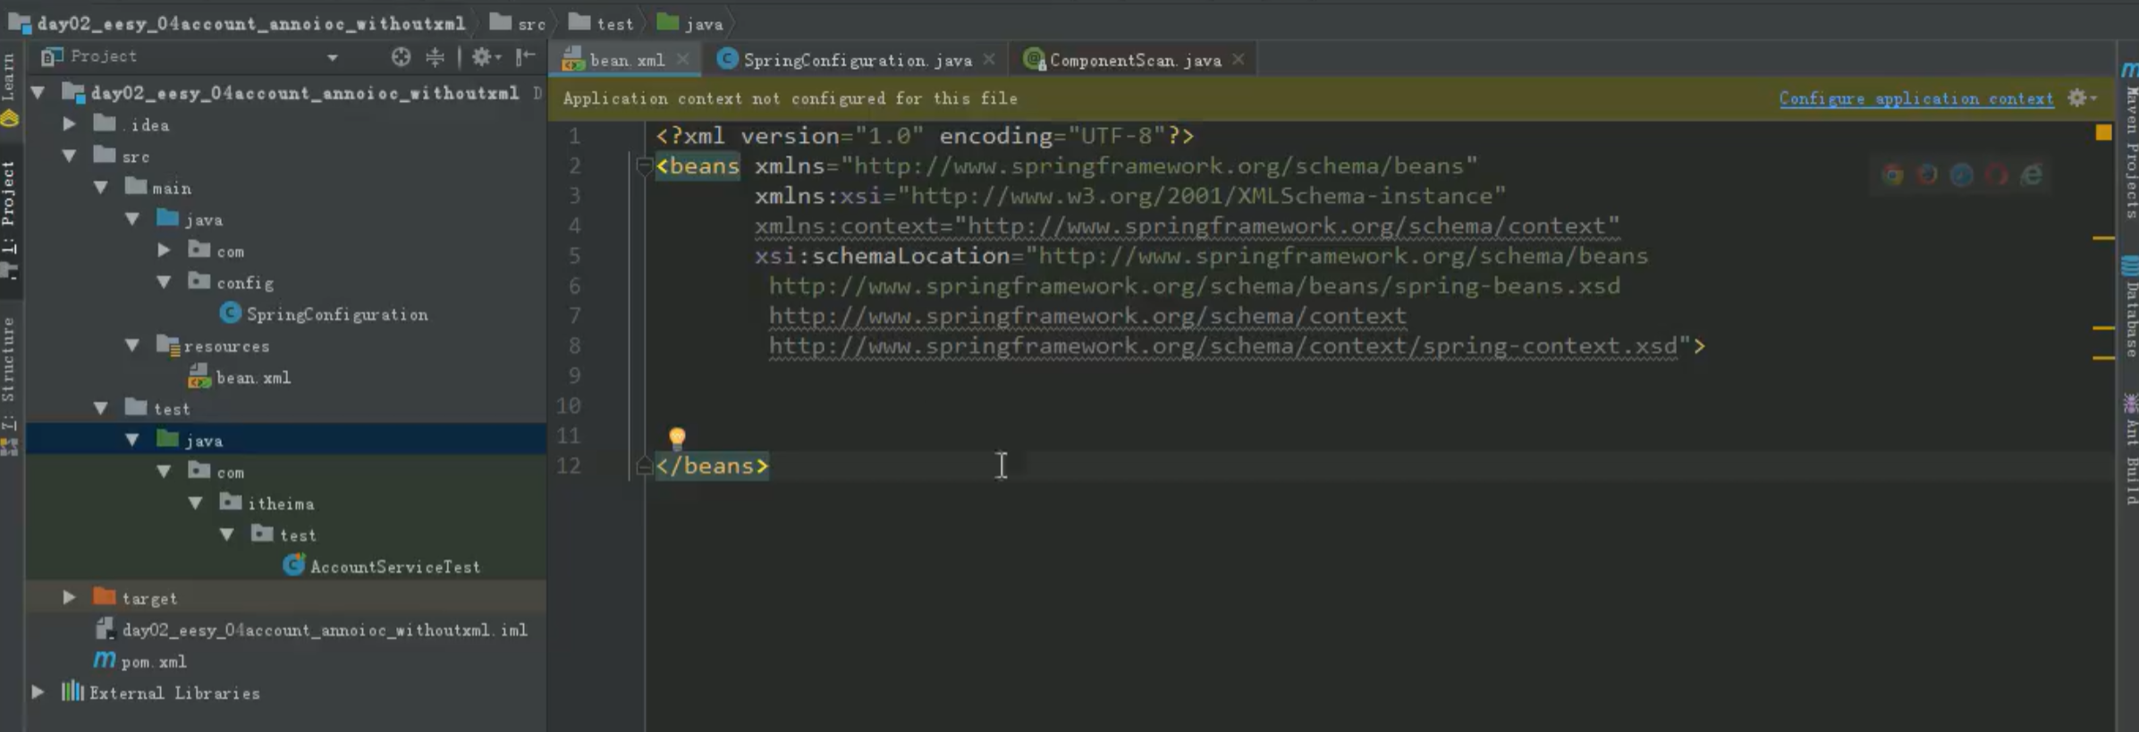Open the Project view type dropdown

[x=333, y=57]
